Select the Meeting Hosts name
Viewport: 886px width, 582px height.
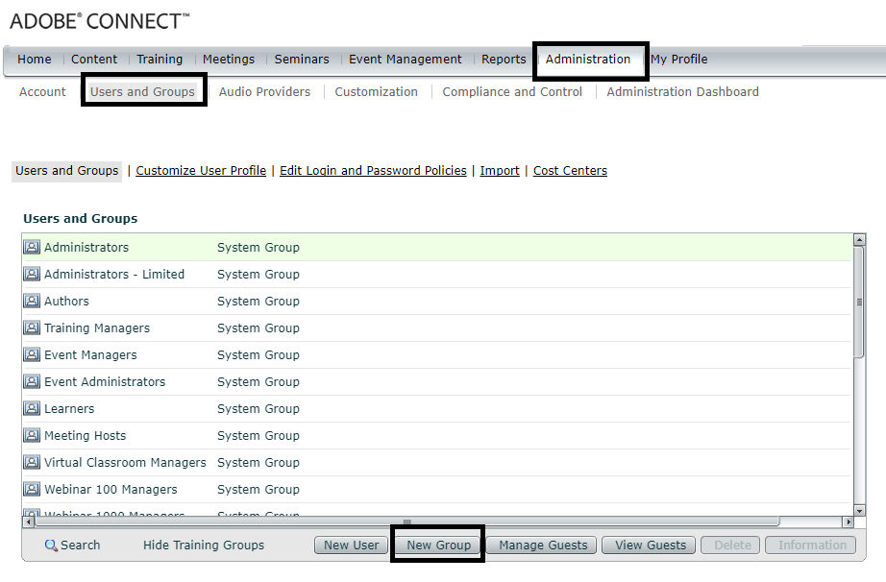[85, 436]
